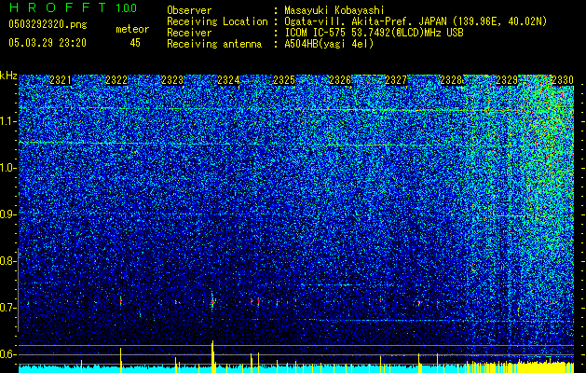Click the 2329 time marker
This screenshot has width=586, height=373.
pyautogui.click(x=507, y=80)
